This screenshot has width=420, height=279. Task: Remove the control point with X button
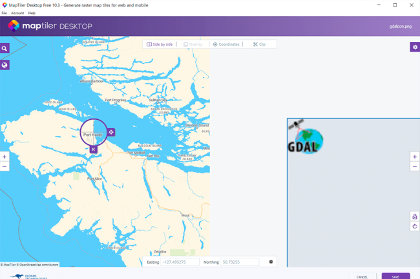click(x=93, y=149)
